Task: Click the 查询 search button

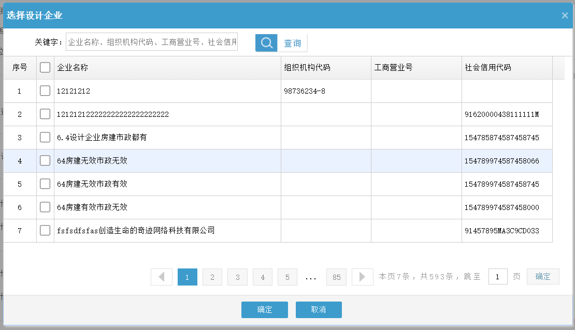Action: point(292,43)
